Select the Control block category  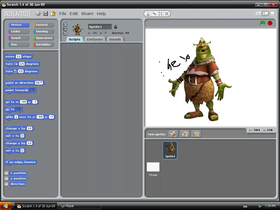click(x=43, y=25)
